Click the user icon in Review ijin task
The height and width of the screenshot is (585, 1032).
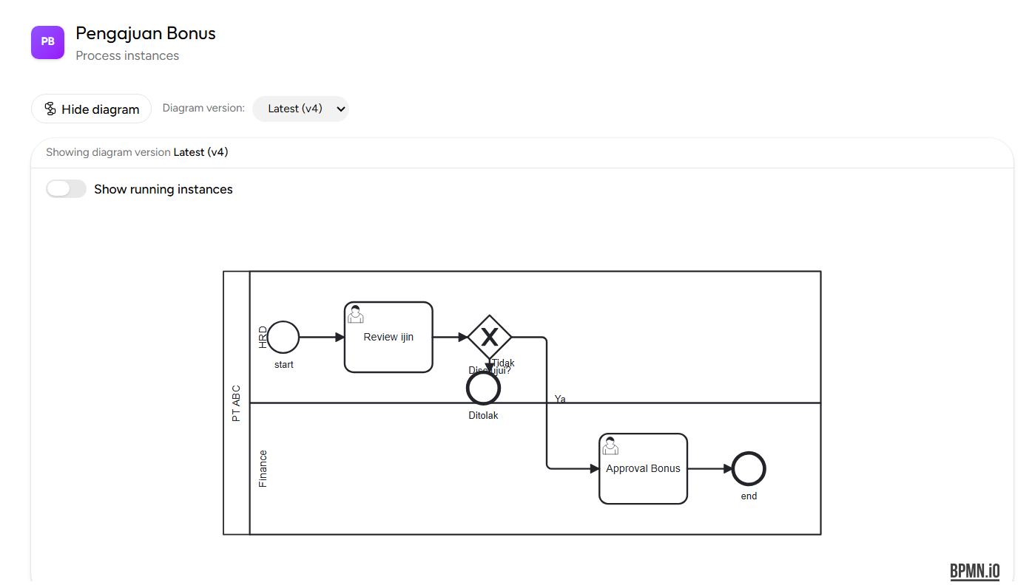356,314
